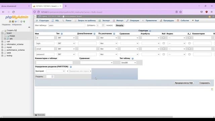
Task: Enable A_I checkbox for password row
Action: point(189,54)
